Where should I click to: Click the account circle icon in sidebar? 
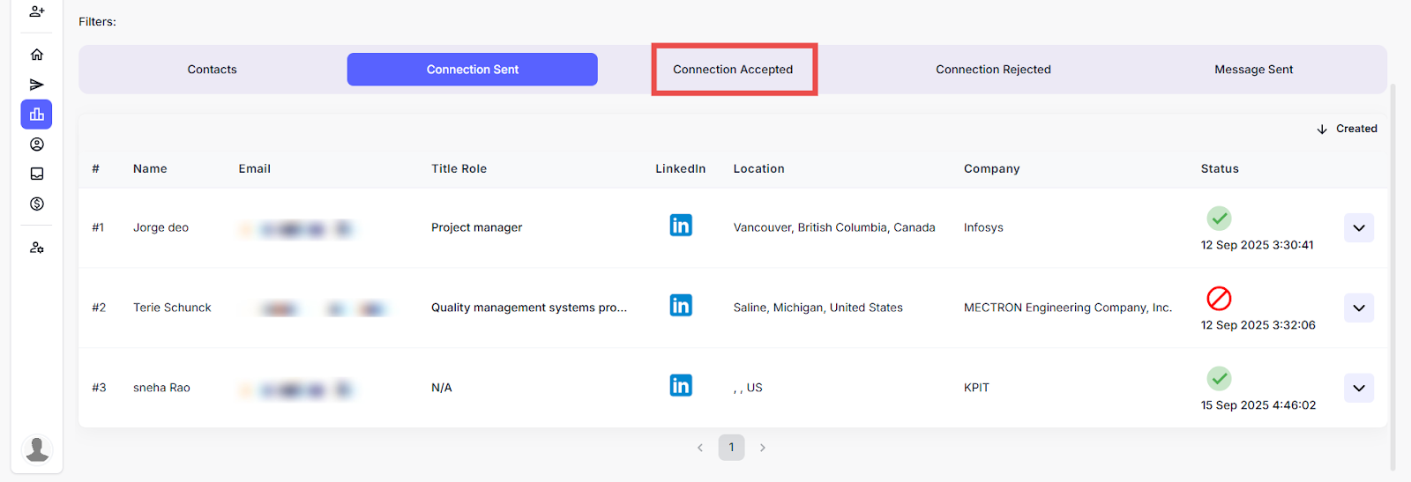37,145
